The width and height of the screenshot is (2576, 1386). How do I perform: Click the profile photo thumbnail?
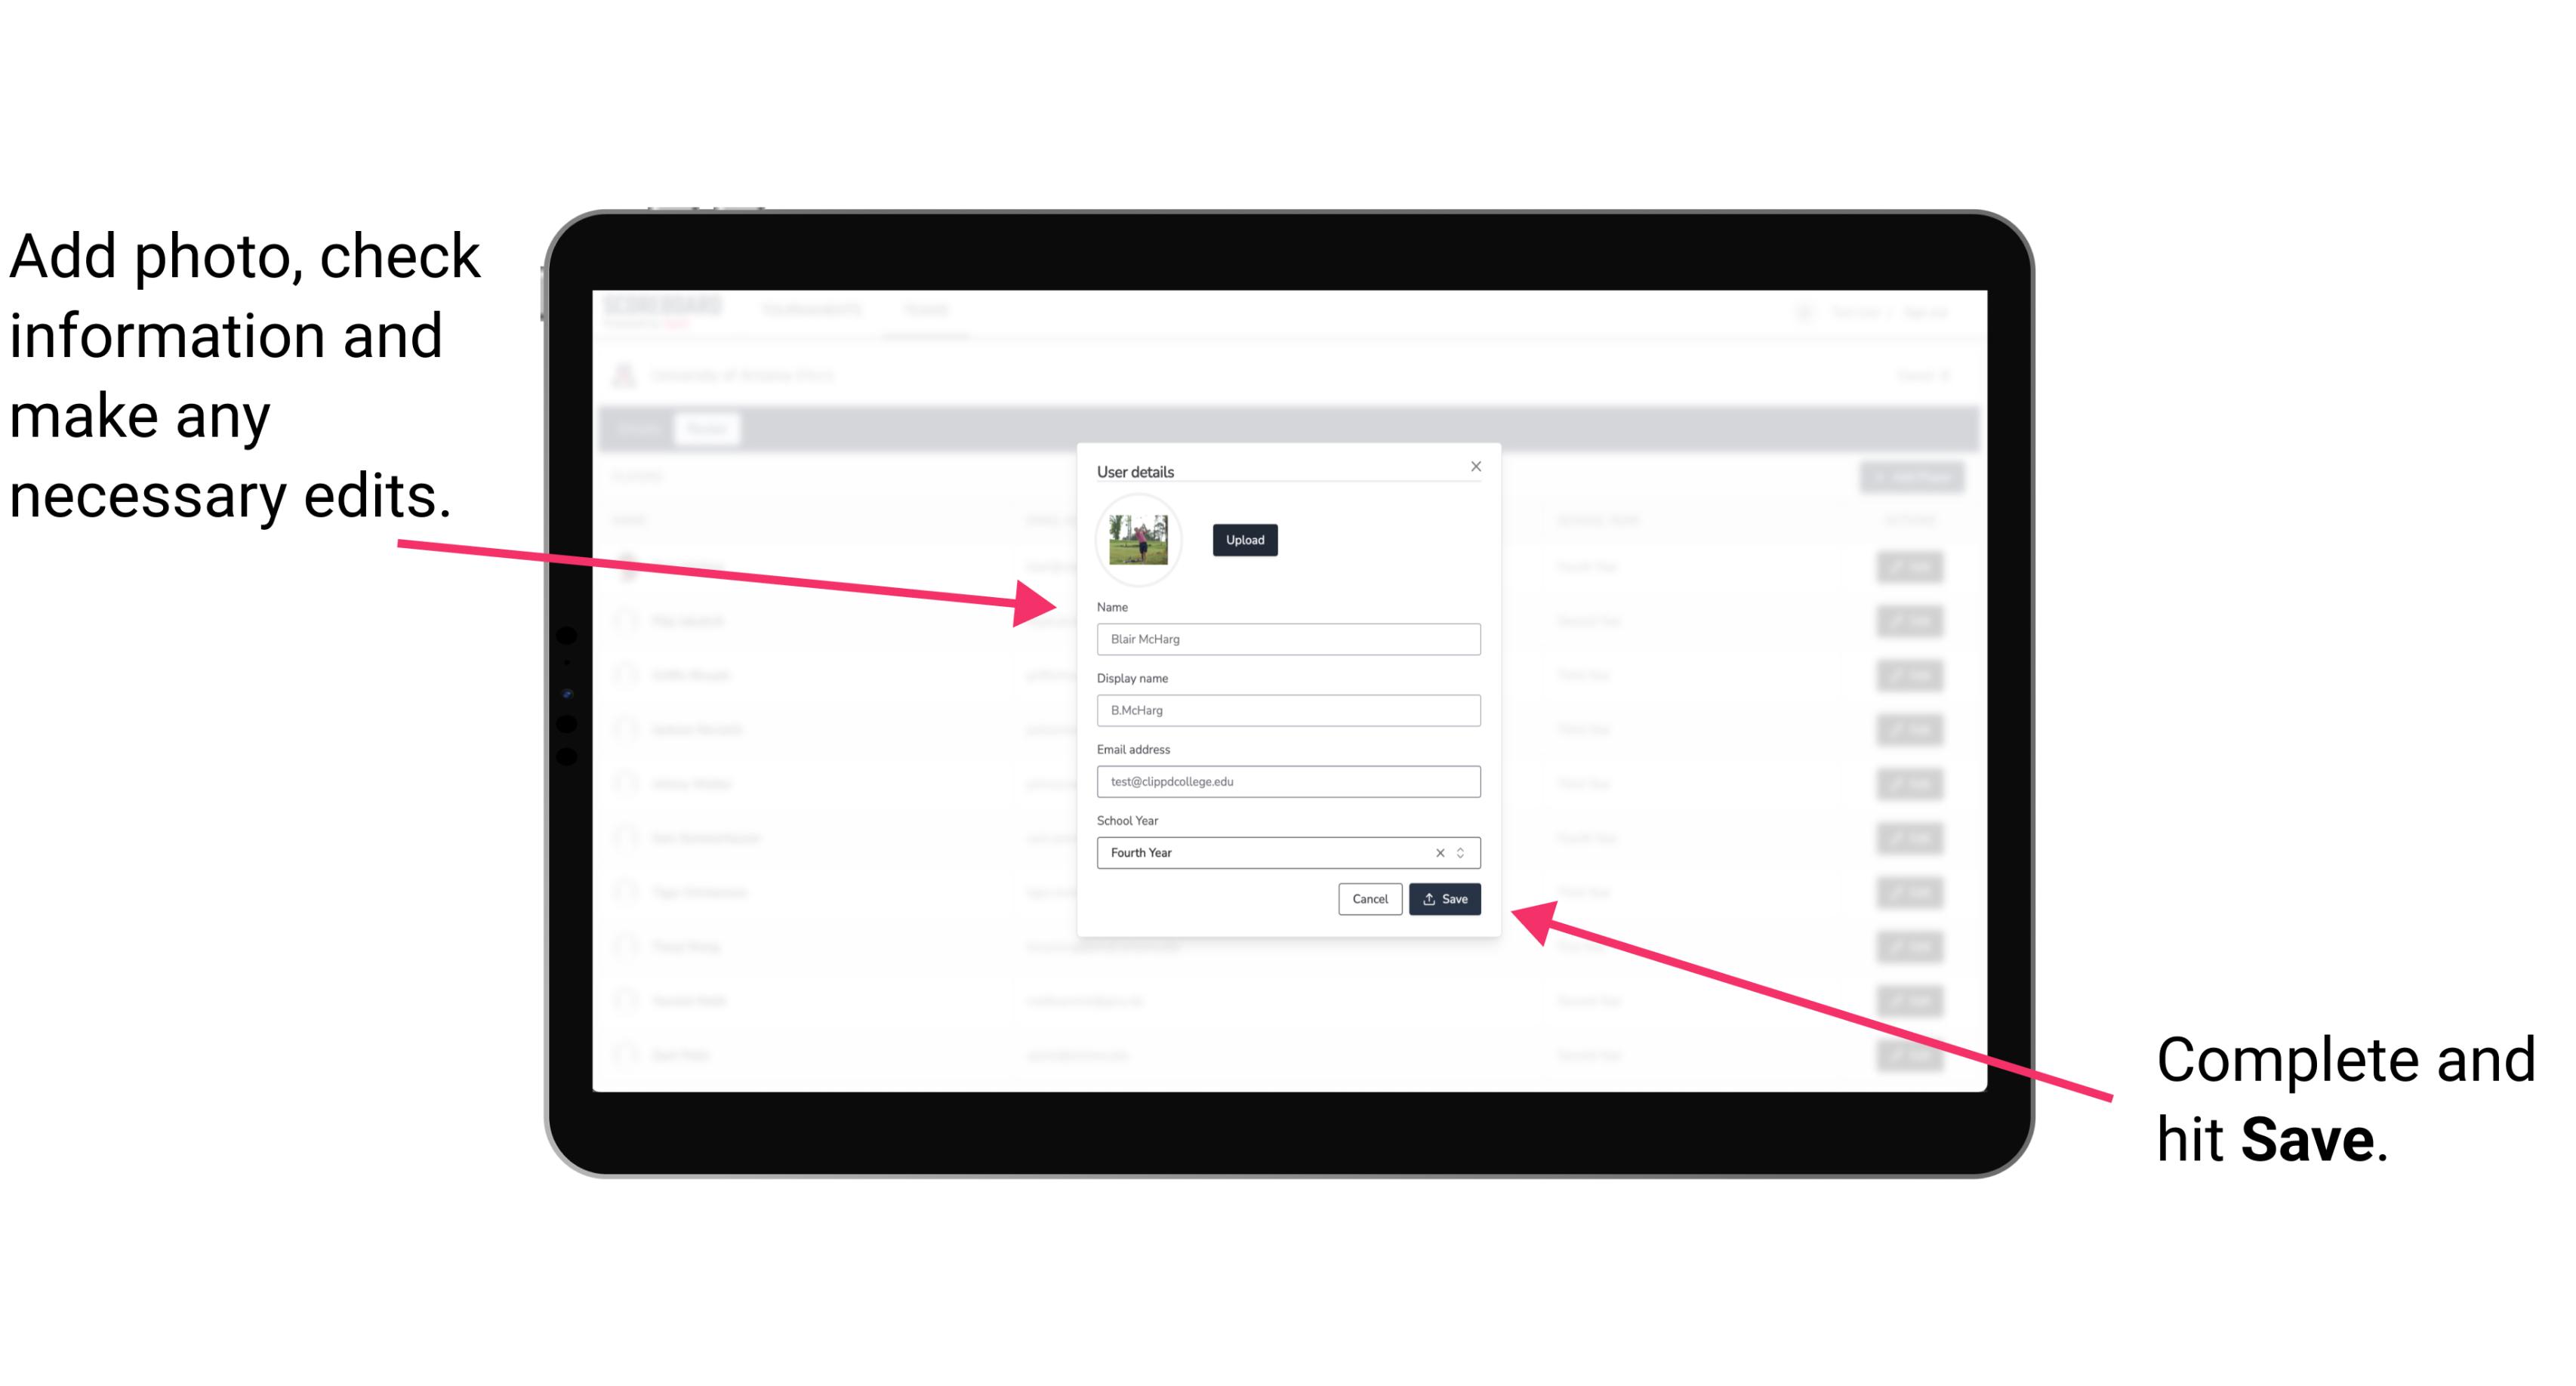1137,540
